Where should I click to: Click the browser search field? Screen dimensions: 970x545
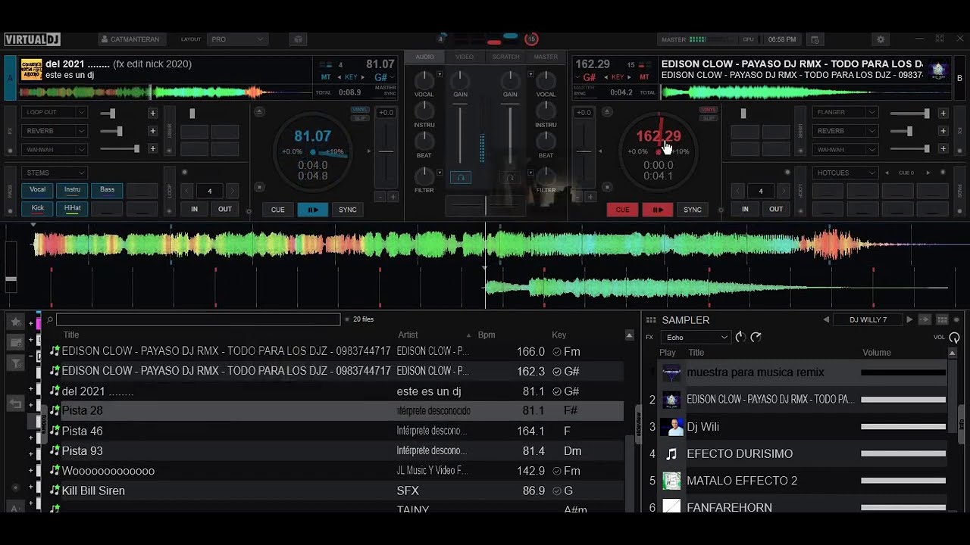[x=198, y=319]
